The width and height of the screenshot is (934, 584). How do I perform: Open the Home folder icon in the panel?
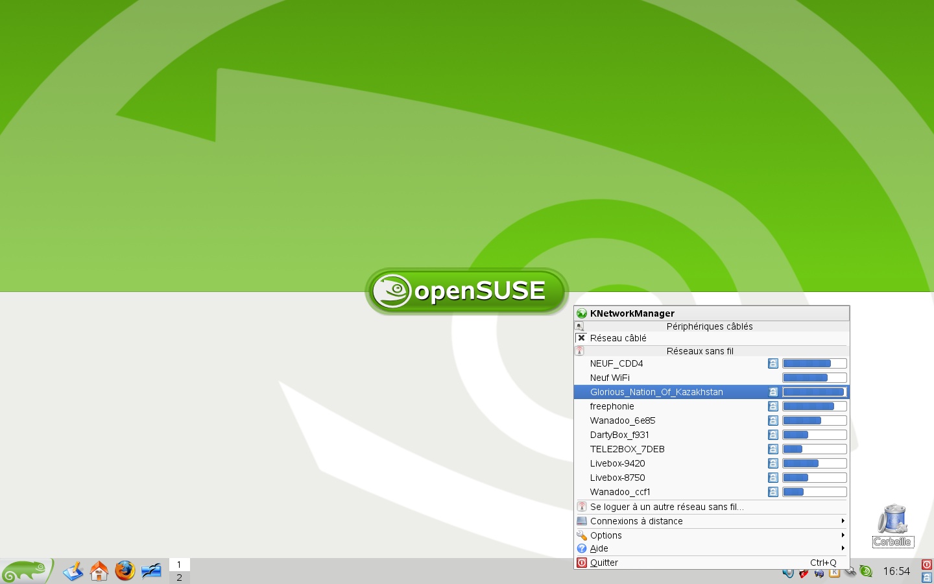pos(99,571)
